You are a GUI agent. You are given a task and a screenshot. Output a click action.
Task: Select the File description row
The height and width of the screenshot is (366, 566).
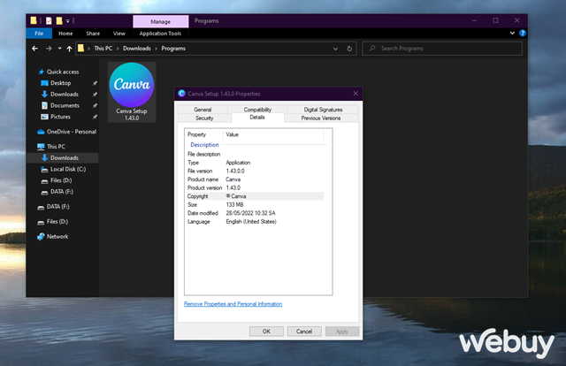[255, 154]
